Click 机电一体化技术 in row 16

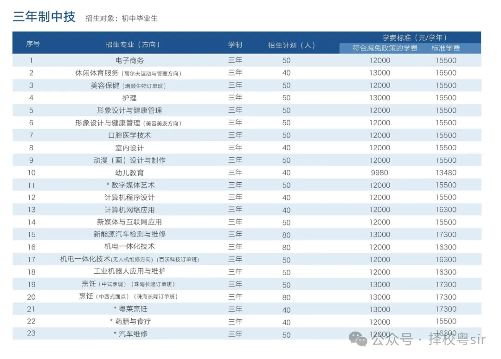click(x=129, y=247)
